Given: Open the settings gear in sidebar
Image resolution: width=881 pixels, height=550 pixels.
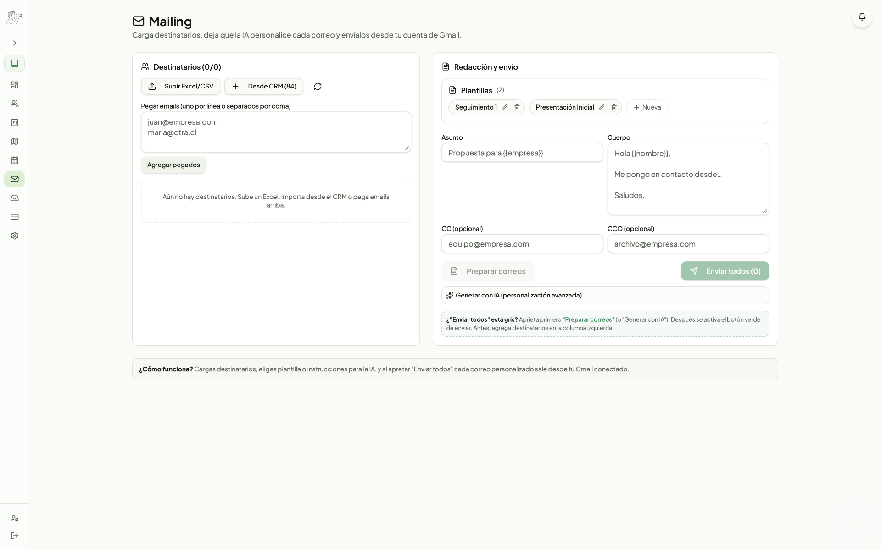Looking at the screenshot, I should pyautogui.click(x=15, y=236).
